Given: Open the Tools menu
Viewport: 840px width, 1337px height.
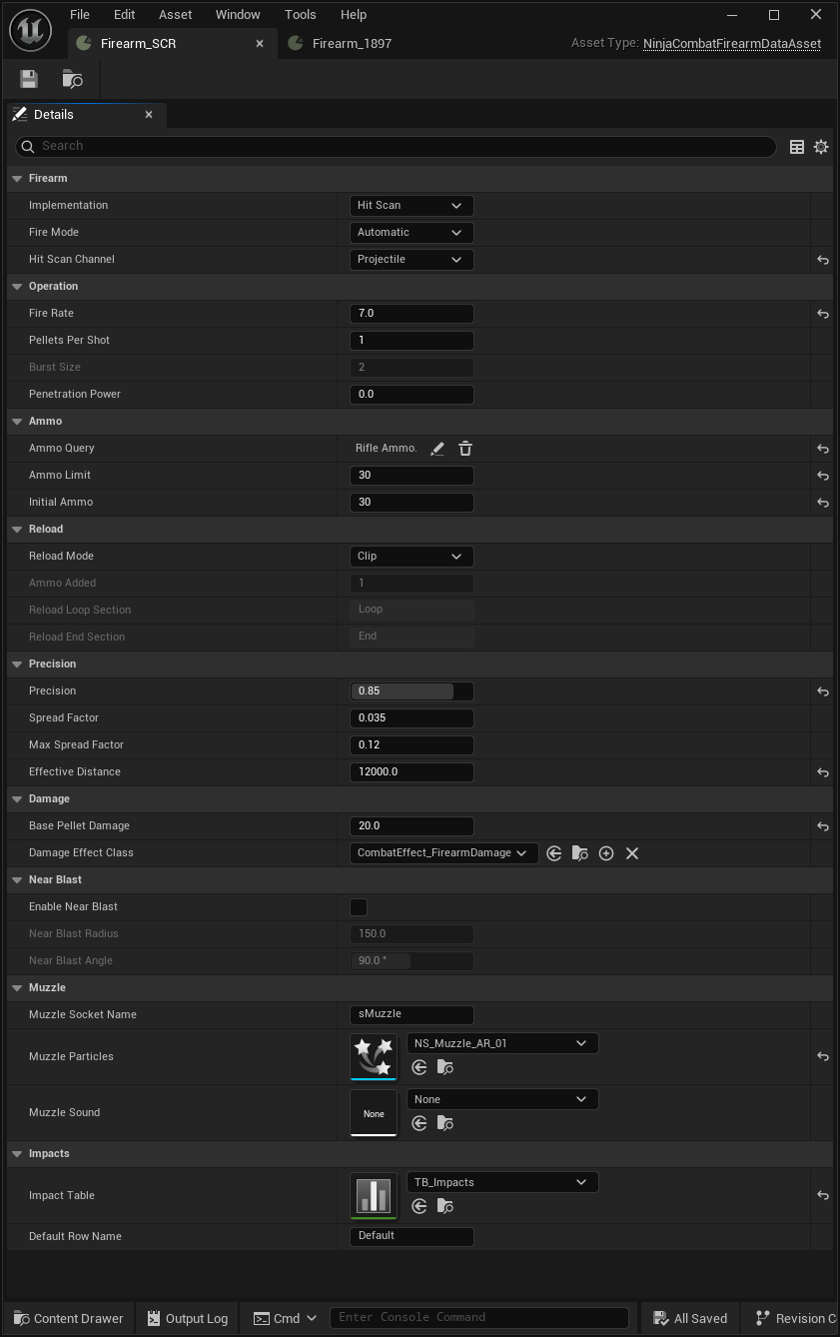Looking at the screenshot, I should (301, 15).
